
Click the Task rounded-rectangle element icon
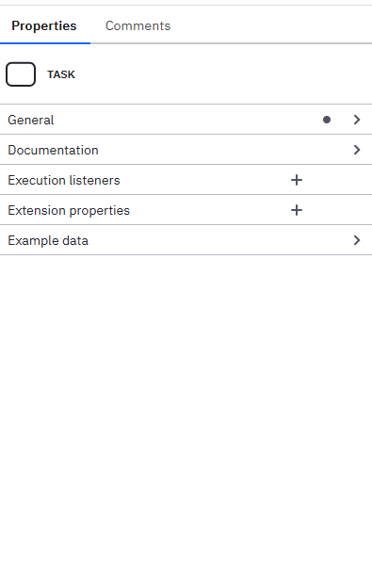click(x=21, y=74)
